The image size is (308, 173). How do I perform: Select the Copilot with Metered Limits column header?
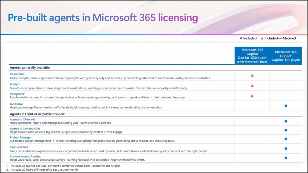tap(252, 56)
